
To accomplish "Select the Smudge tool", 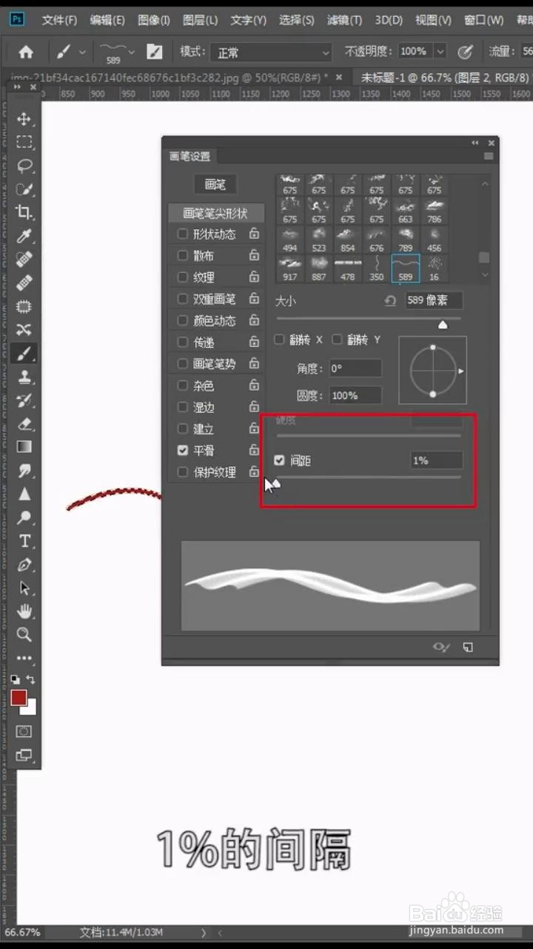I will click(24, 471).
